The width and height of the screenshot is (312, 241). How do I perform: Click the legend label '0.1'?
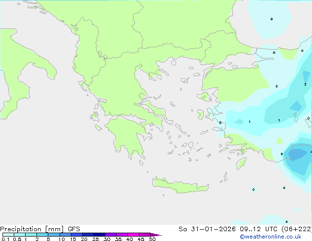tap(5, 239)
